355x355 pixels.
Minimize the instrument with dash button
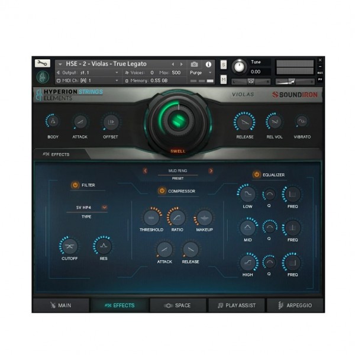click(320, 66)
